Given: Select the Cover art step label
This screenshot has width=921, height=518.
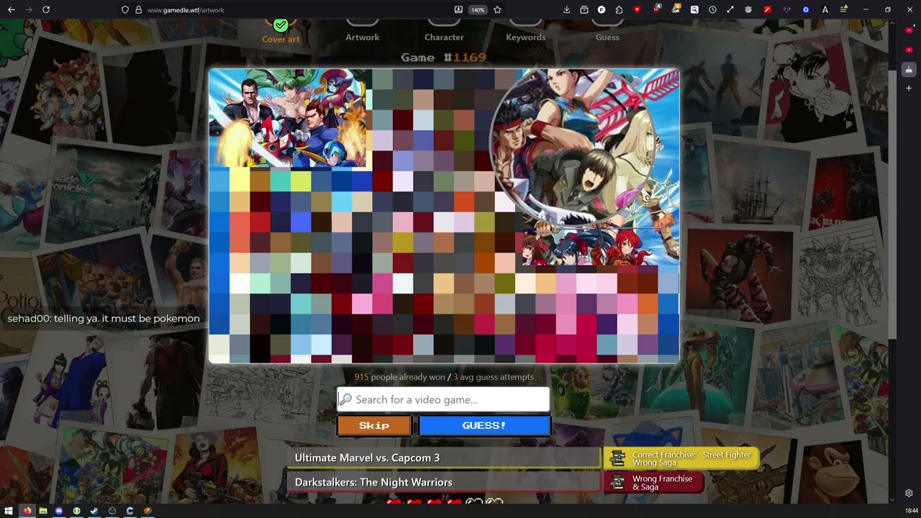Looking at the screenshot, I should pos(281,40).
